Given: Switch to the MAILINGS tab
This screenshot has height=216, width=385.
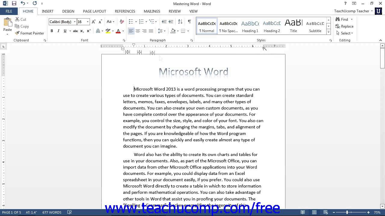Looking at the screenshot, I should (x=152, y=11).
